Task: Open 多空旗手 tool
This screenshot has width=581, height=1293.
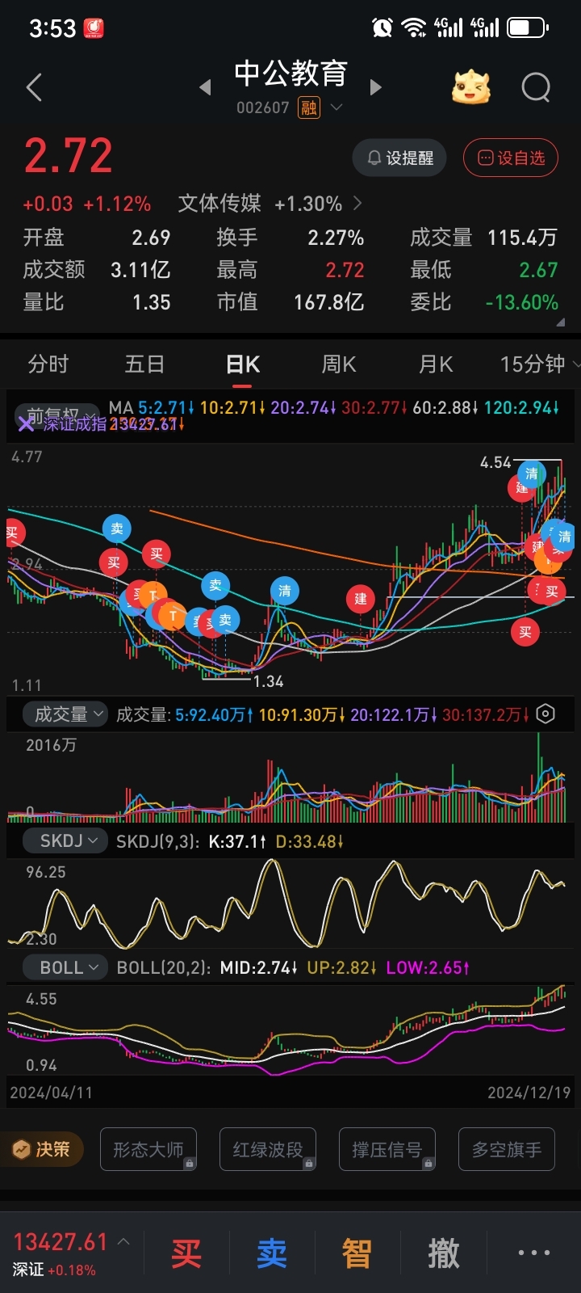Action: (x=507, y=1149)
